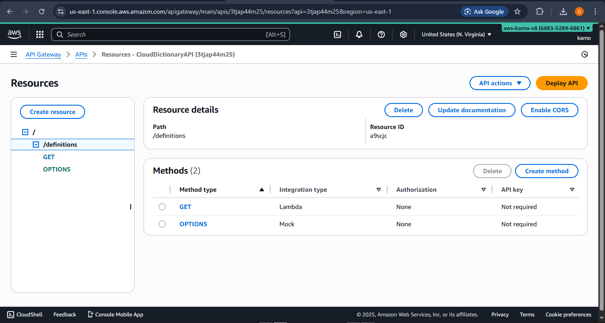605x323 pixels.
Task: Open the navigation sidebar hamburger icon
Action: click(14, 54)
